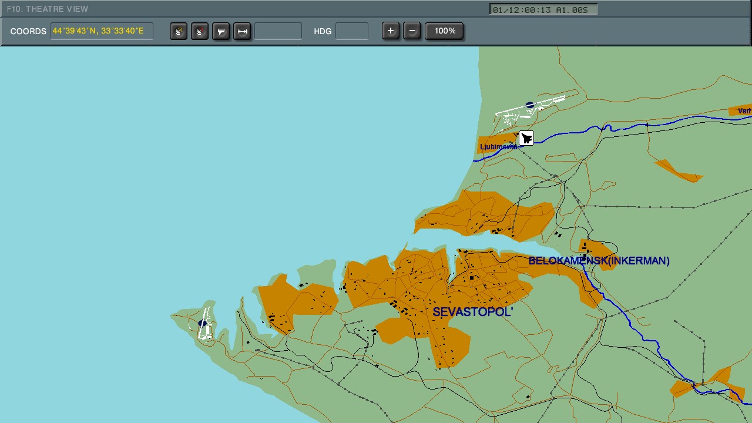Click the empty distance field beside the ruler icon
The height and width of the screenshot is (423, 752).
coord(278,31)
